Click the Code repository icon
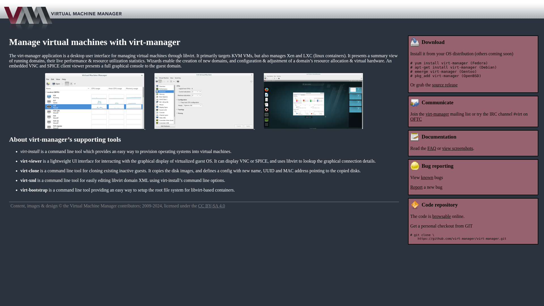Image resolution: width=544 pixels, height=306 pixels. [x=415, y=205]
